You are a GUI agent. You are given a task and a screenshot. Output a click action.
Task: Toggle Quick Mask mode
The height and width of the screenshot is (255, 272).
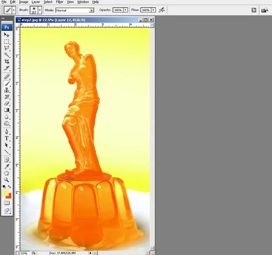[7, 203]
